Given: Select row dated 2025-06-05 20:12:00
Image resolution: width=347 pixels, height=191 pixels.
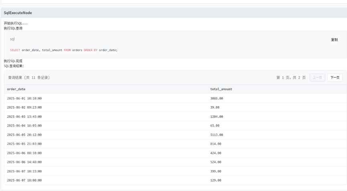Looking at the screenshot, I should click(175, 135).
